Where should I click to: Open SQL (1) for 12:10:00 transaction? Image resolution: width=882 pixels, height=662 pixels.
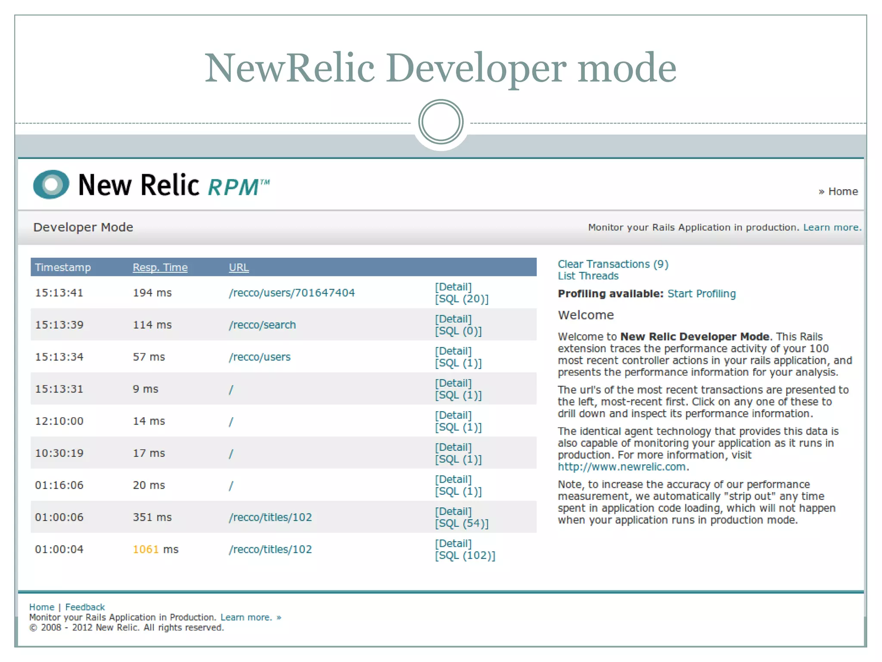[458, 427]
